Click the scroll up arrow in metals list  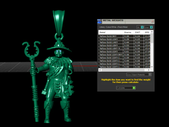tap(152, 32)
